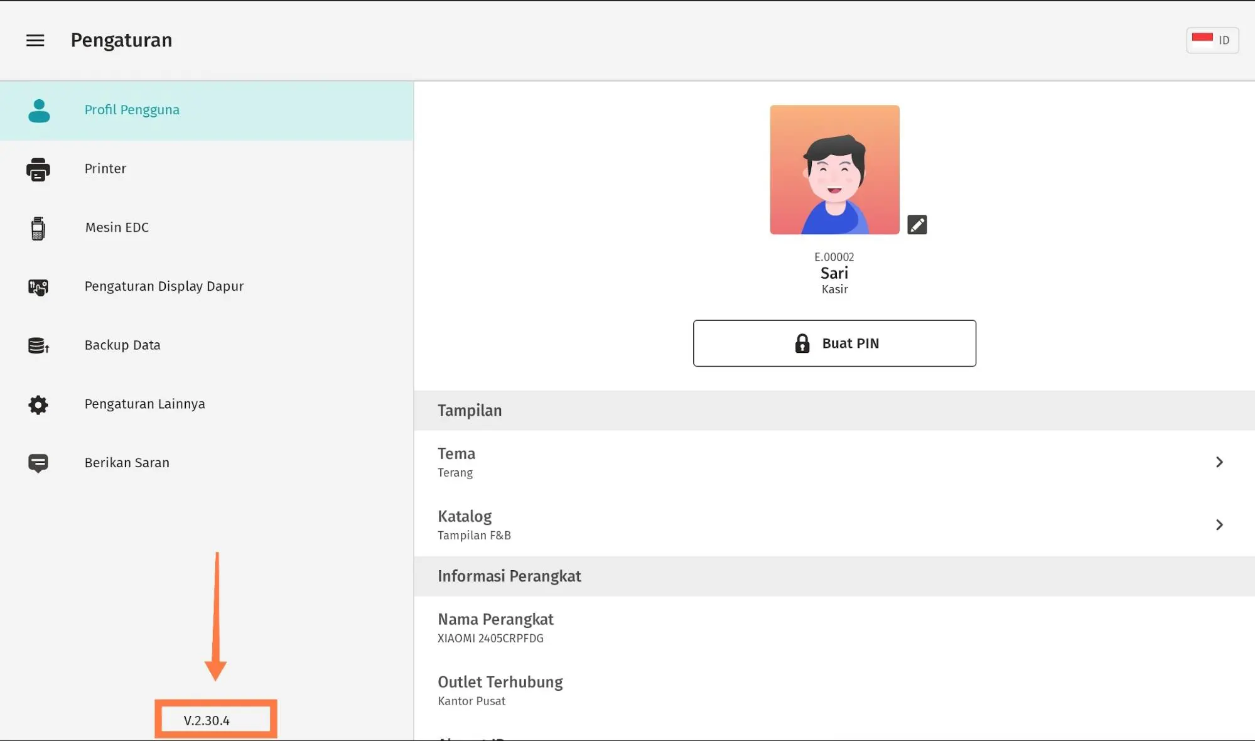This screenshot has width=1255, height=741.
Task: Expand Tema setting chevron
Action: point(1219,462)
